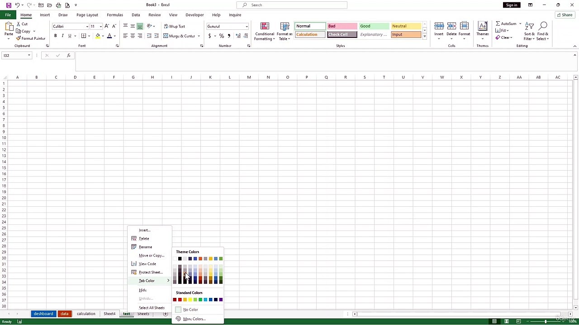Switch to the dashboard sheet tab
This screenshot has width=579, height=325.
click(x=43, y=314)
